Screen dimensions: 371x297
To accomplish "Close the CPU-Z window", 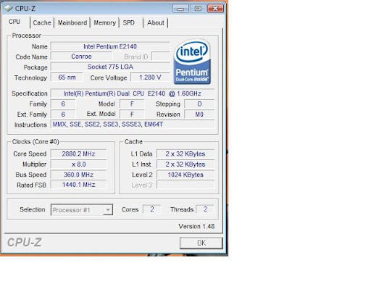I will [x=215, y=9].
